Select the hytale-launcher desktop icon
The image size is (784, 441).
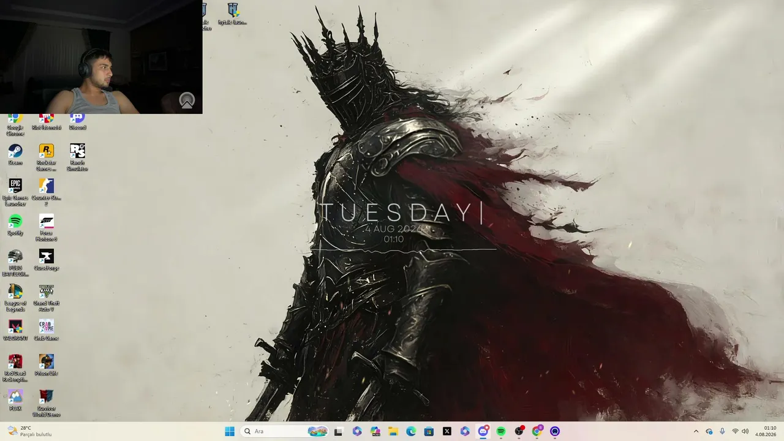click(x=233, y=14)
